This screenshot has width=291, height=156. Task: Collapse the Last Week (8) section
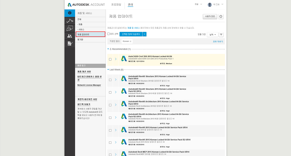point(108,70)
